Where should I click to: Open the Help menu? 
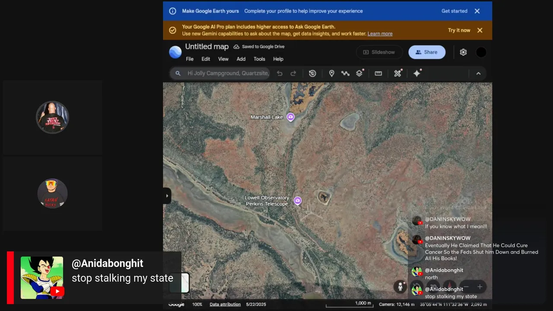pos(278,59)
